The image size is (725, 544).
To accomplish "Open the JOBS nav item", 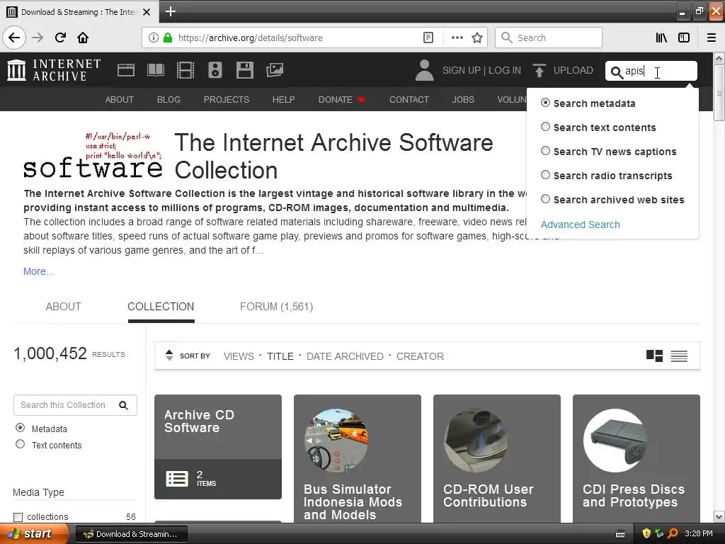I will 463,99.
